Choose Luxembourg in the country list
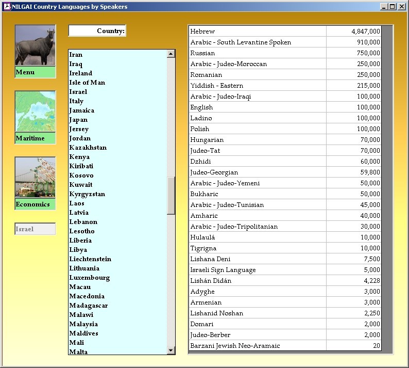The height and width of the screenshot is (368, 409). [x=90, y=278]
